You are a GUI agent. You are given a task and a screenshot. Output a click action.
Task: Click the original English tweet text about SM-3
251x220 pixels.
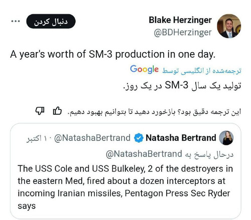[112, 55]
